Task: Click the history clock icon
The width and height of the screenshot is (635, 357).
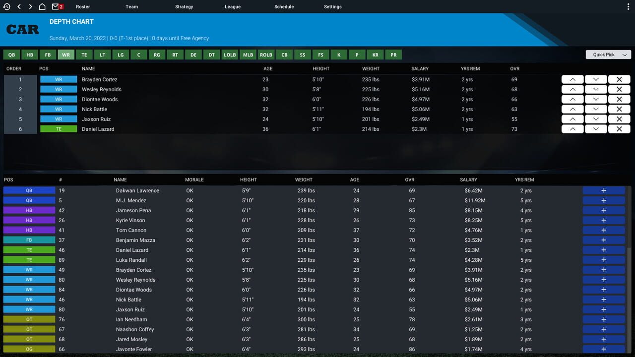Action: click(7, 7)
